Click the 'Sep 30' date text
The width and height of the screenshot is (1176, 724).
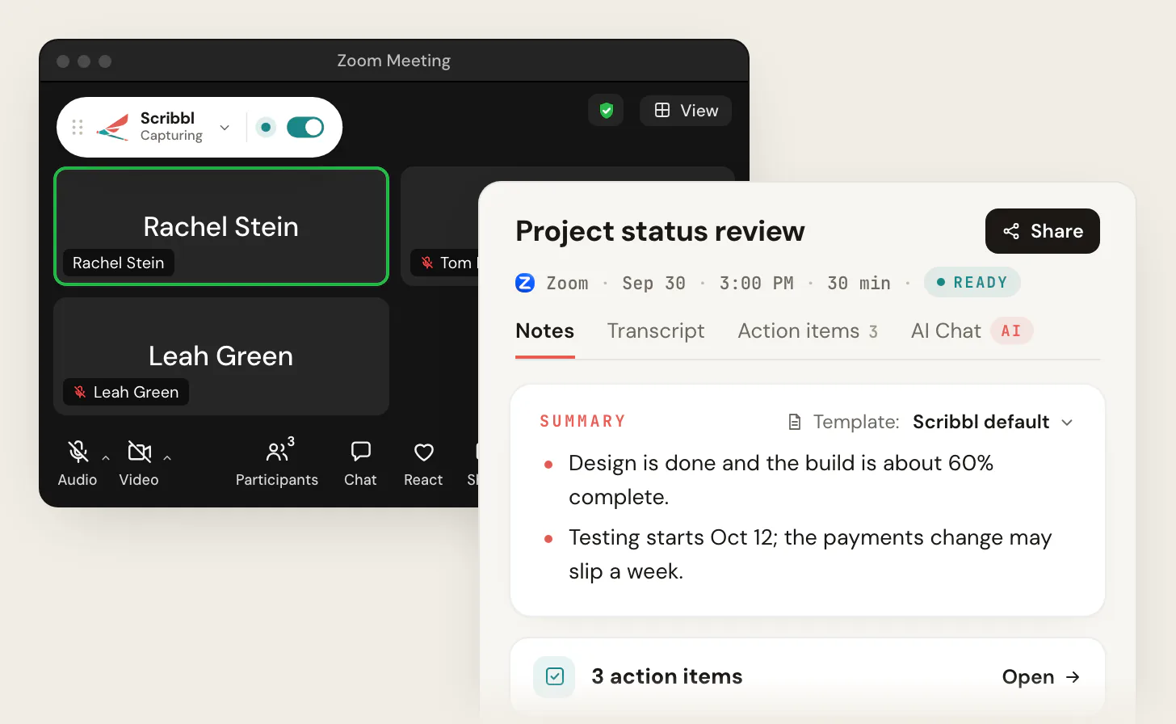tap(653, 284)
